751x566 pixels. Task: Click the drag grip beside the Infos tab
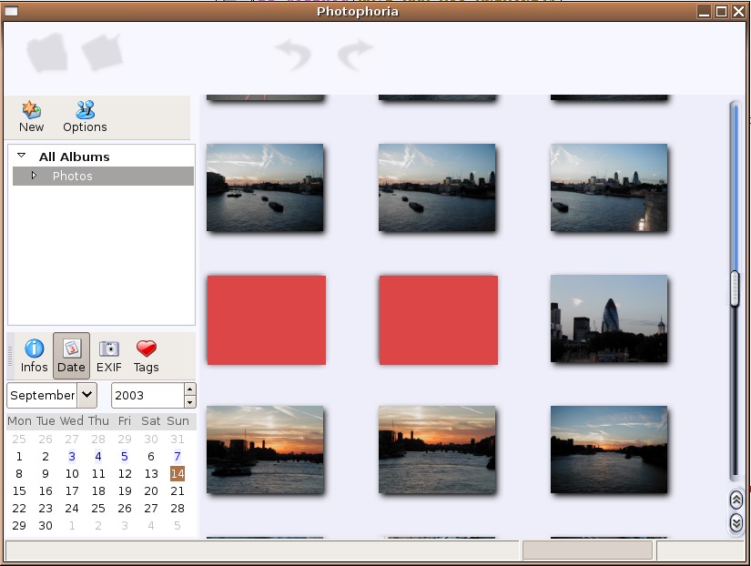coord(10,356)
